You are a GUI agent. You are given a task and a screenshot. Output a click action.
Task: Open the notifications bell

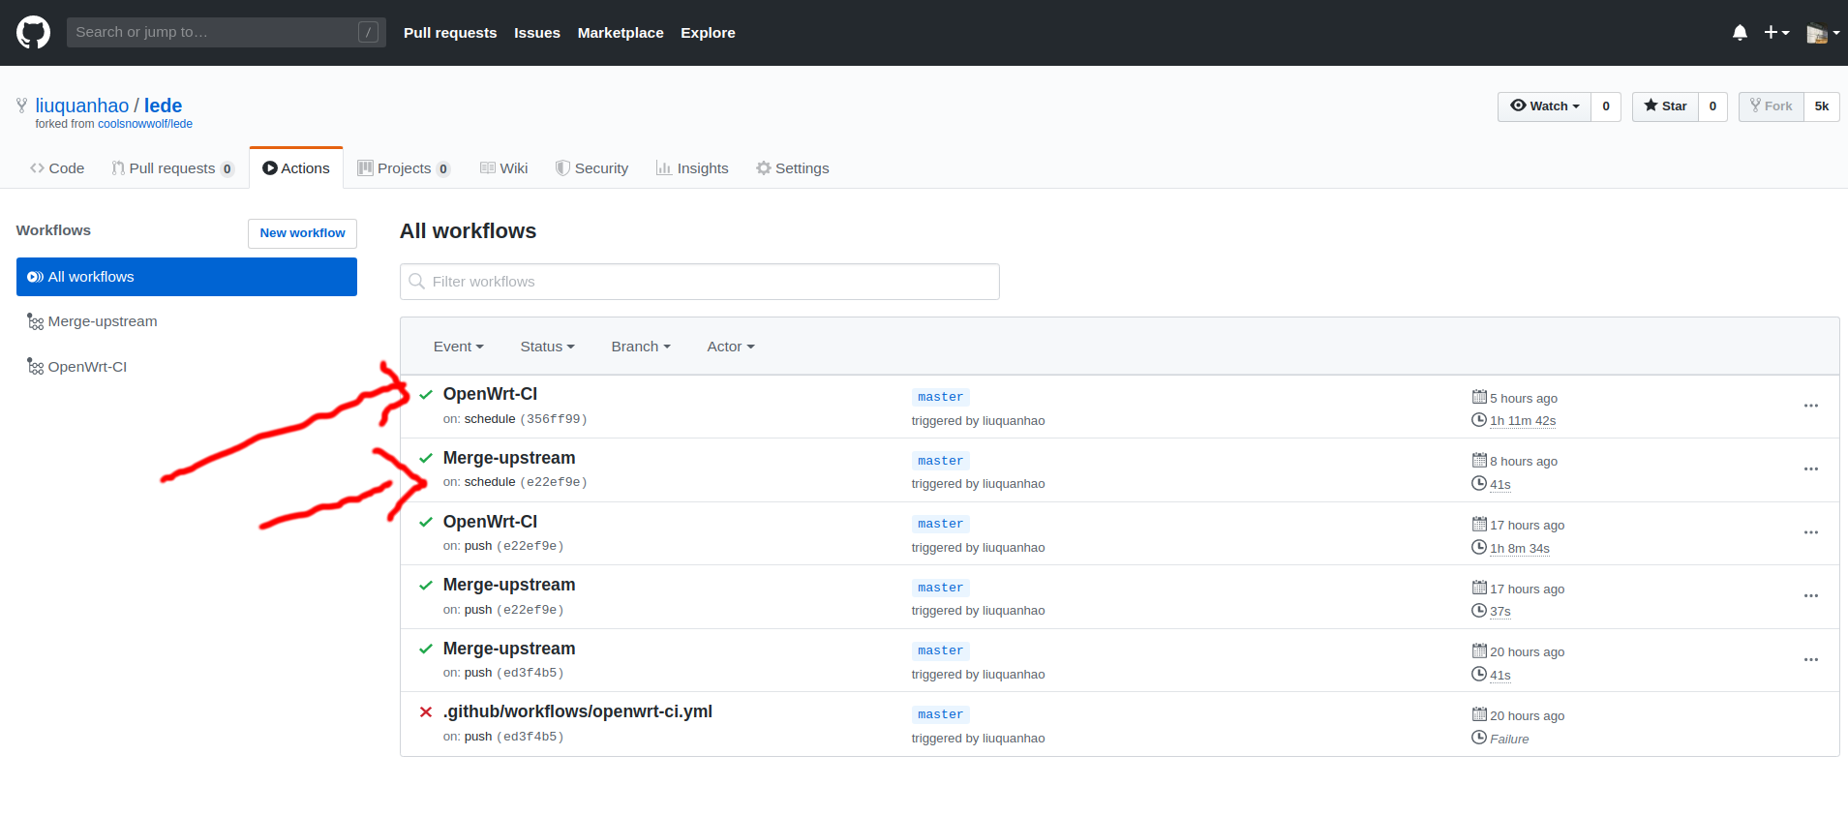[x=1740, y=33]
